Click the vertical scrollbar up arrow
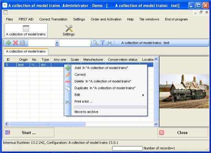 coord(156,59)
